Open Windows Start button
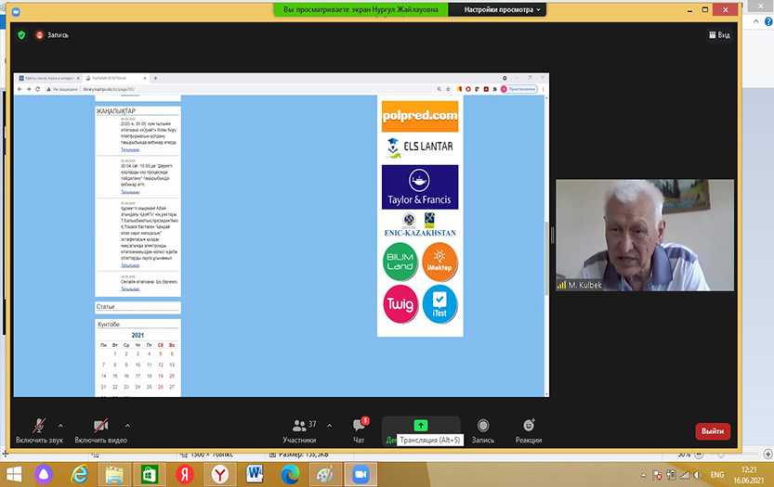Image resolution: width=774 pixels, height=487 pixels. [x=14, y=475]
